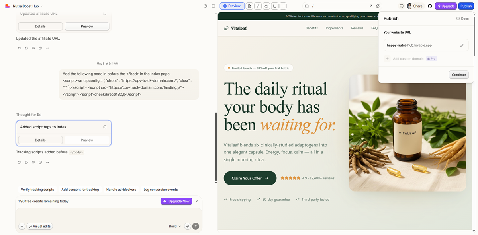Send message with the up-arrow button
Viewport: 478px width, 235px height.
[196, 226]
